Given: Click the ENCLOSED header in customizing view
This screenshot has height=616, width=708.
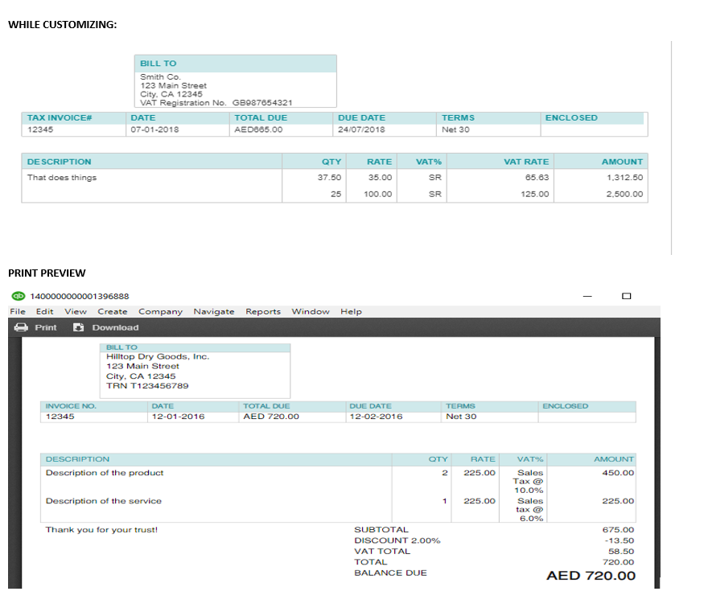Looking at the screenshot, I should point(571,117).
